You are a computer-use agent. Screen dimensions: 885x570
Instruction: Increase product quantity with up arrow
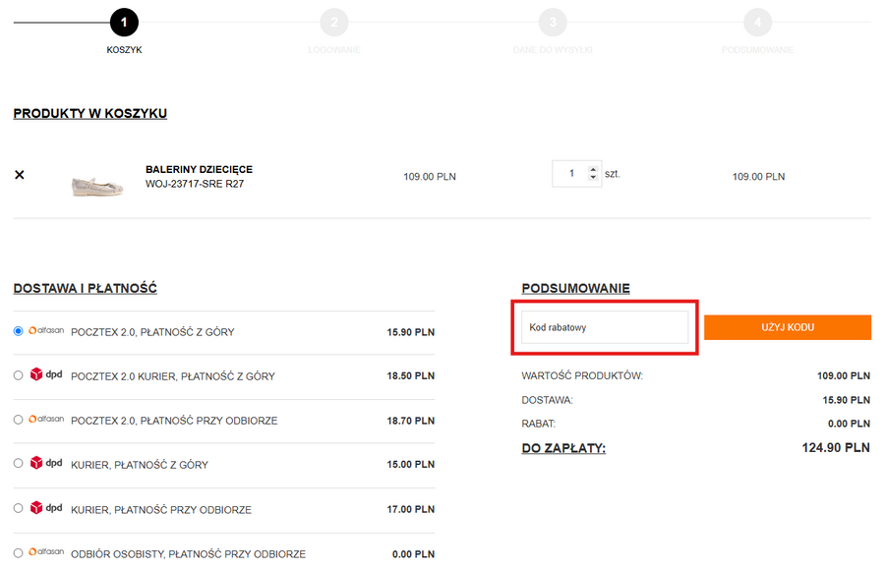pyautogui.click(x=592, y=169)
